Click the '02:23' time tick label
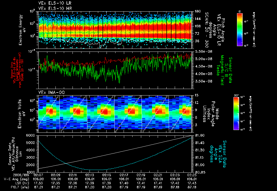Image resolution: width=277 pixels, height=191 pixels. (175, 175)
